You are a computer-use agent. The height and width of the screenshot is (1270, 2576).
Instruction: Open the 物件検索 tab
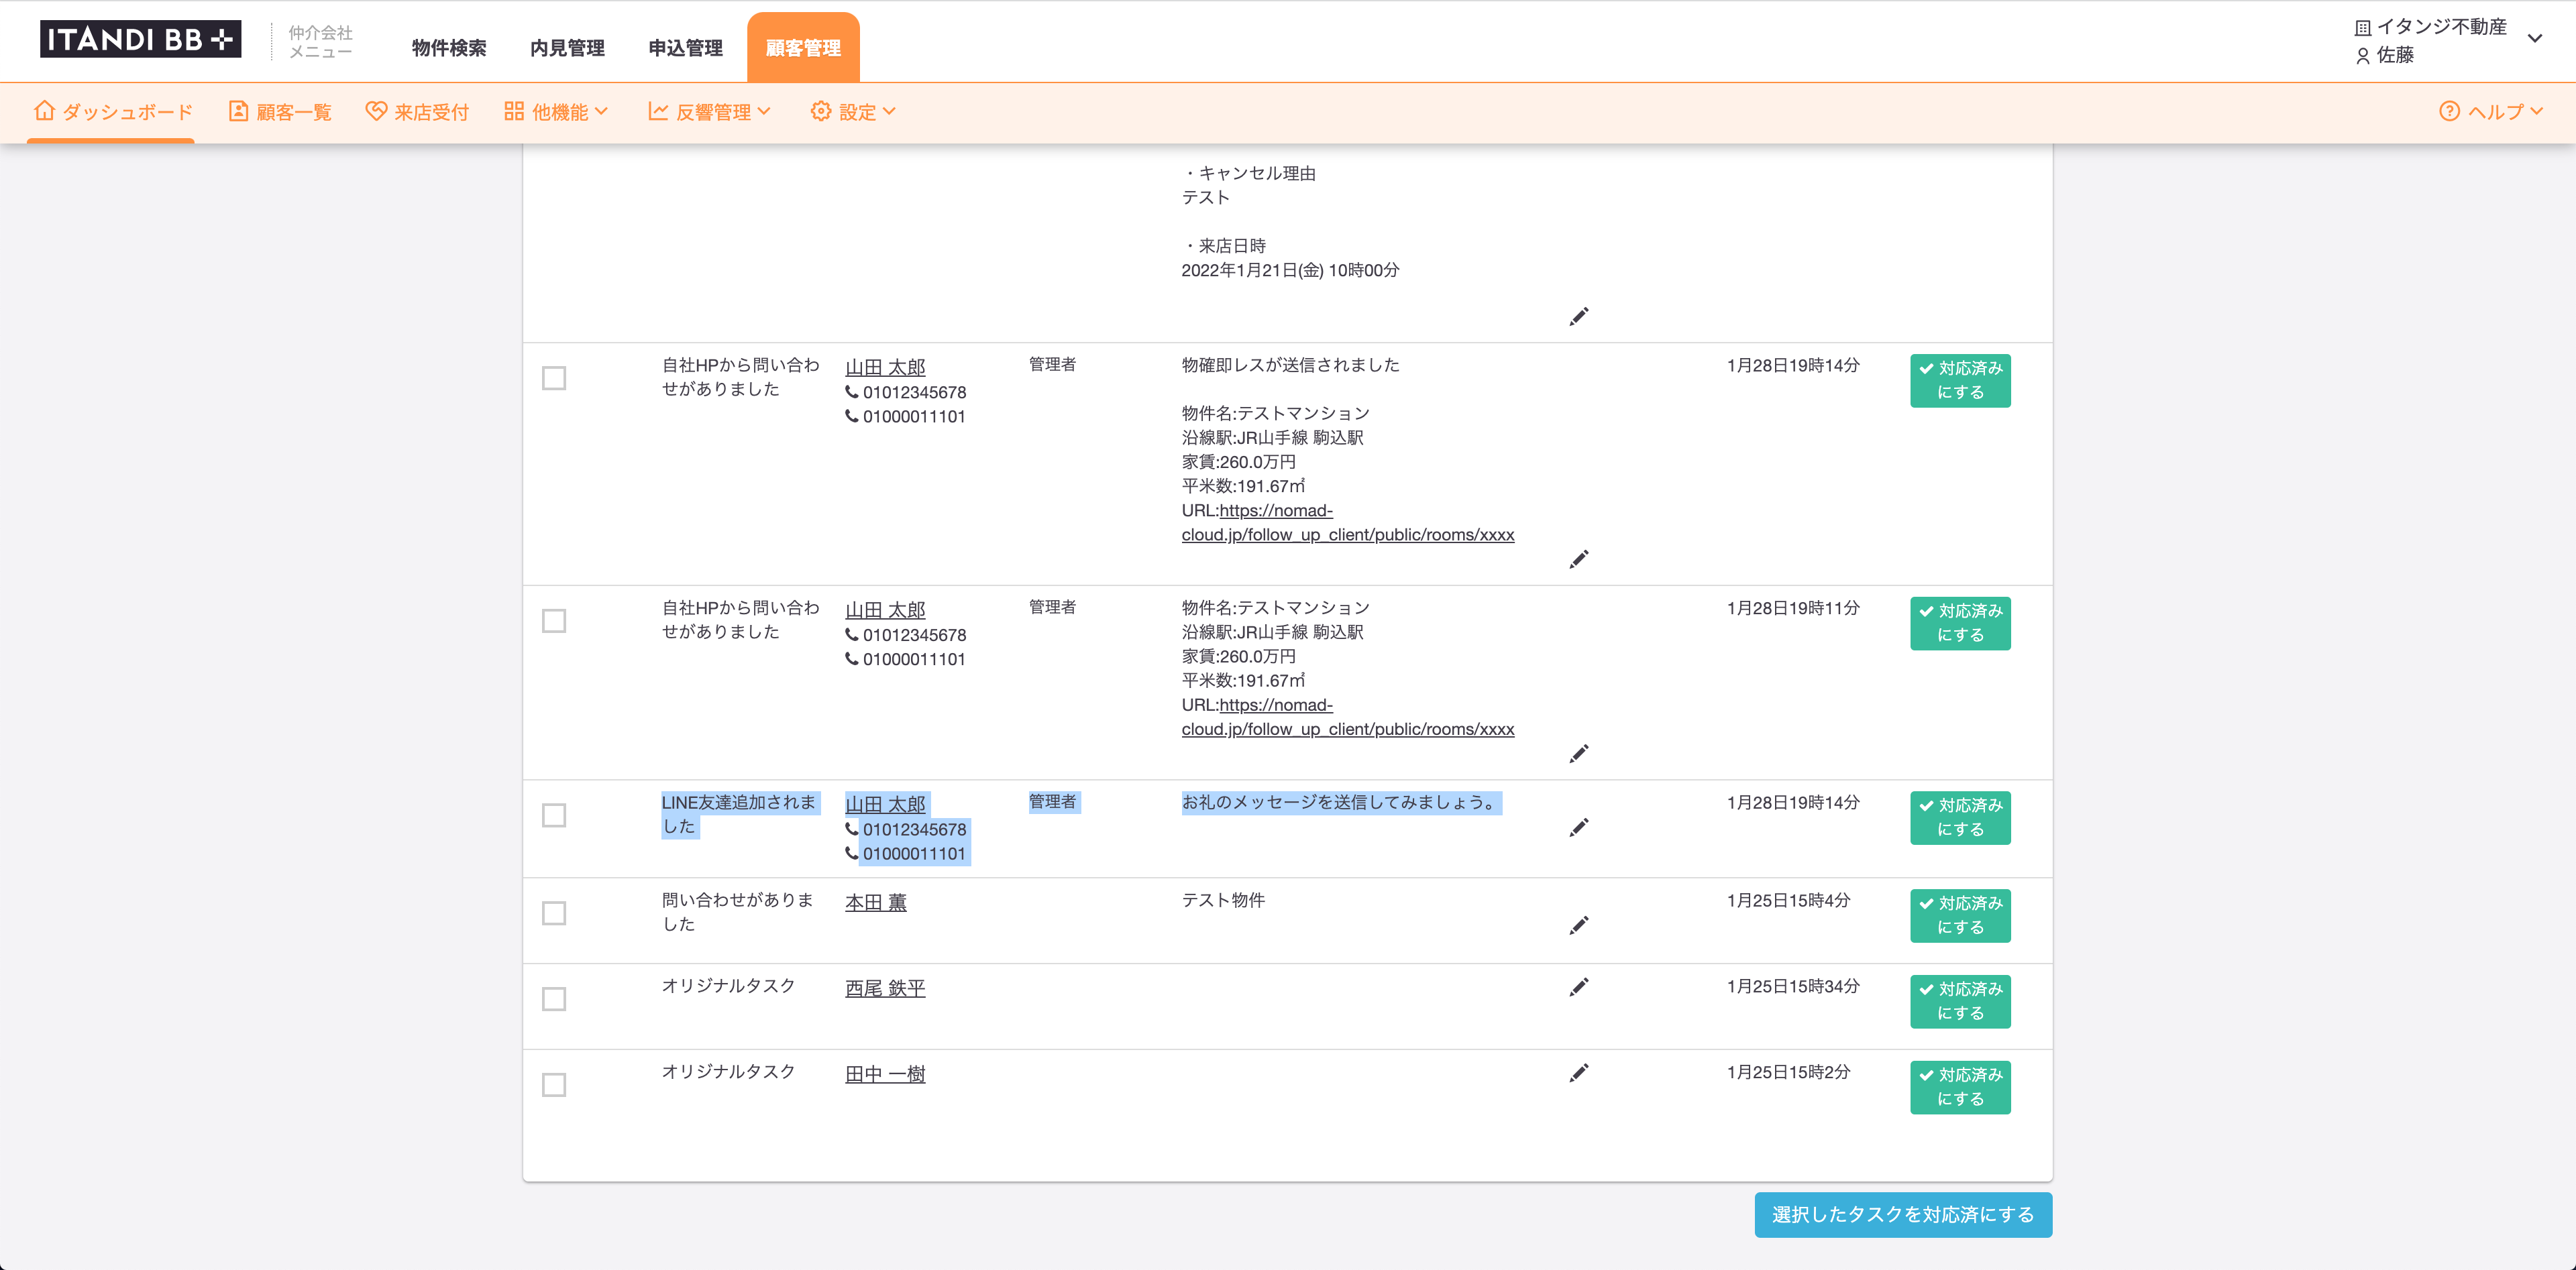pos(449,48)
